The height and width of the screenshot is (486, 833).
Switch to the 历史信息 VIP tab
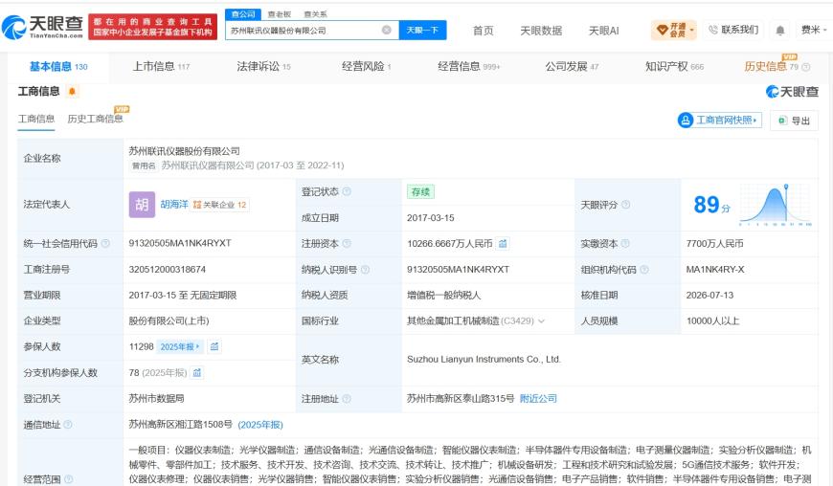tap(771, 66)
